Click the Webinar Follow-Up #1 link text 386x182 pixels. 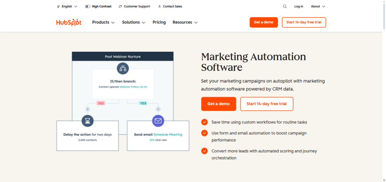click(133, 87)
